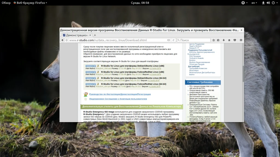Open a new tab with the plus button

click(x=95, y=35)
